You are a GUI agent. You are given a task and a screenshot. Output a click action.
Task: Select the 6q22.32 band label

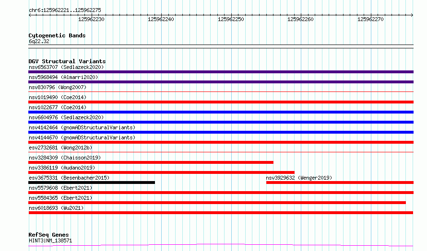tap(39, 41)
